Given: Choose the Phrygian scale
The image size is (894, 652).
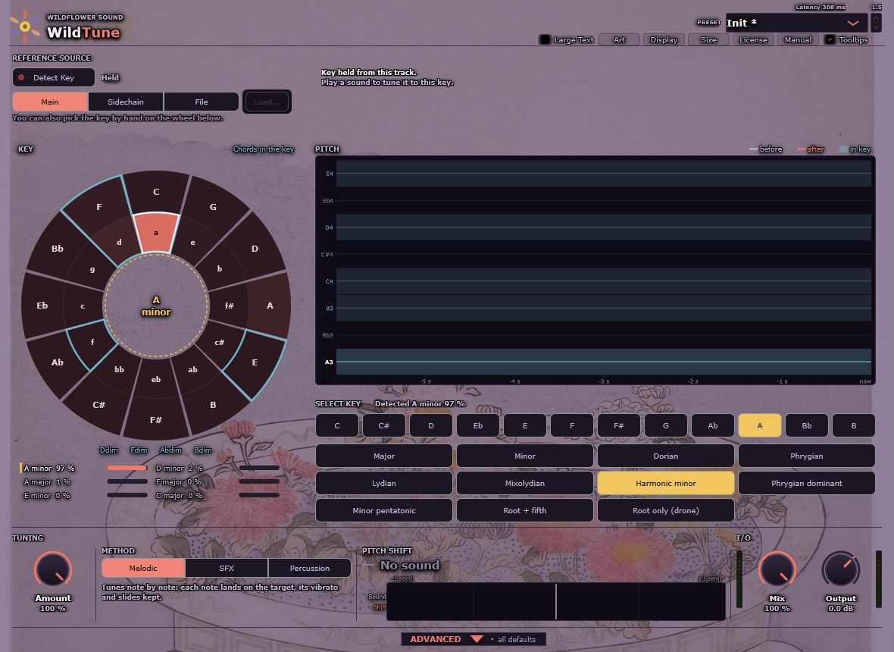Looking at the screenshot, I should pos(807,456).
